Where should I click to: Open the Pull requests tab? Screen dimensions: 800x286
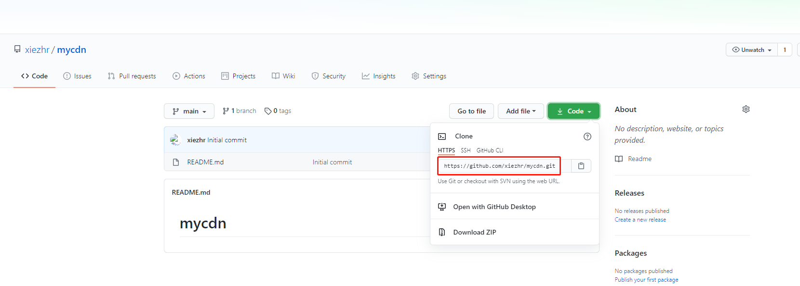pyautogui.click(x=132, y=76)
